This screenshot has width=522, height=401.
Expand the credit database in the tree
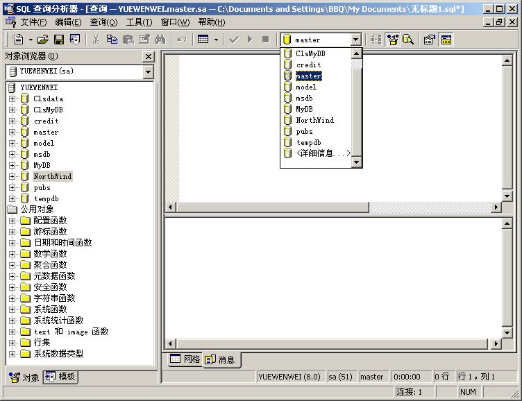point(12,121)
